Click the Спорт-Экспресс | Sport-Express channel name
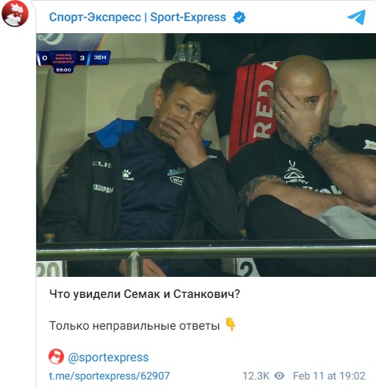376x390 pixels. click(x=137, y=17)
